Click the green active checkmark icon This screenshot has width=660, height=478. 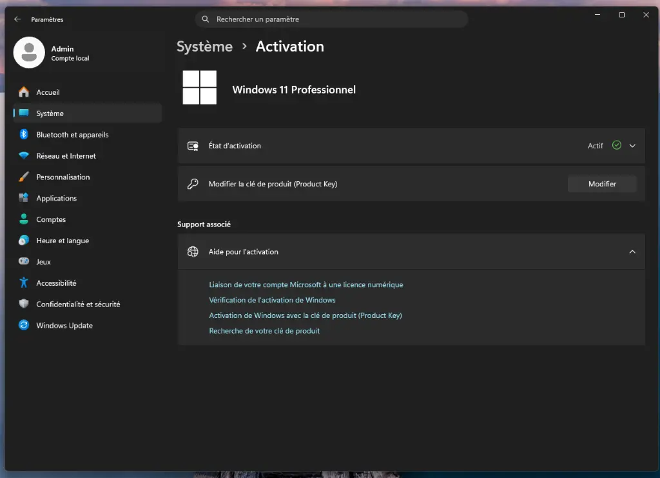pyautogui.click(x=617, y=145)
